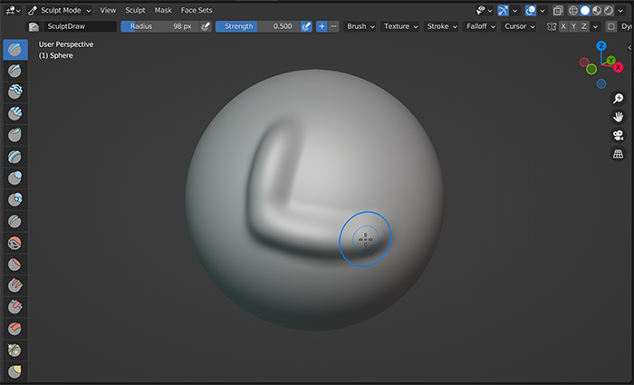634x385 pixels.
Task: Open the View menu
Action: click(x=108, y=11)
